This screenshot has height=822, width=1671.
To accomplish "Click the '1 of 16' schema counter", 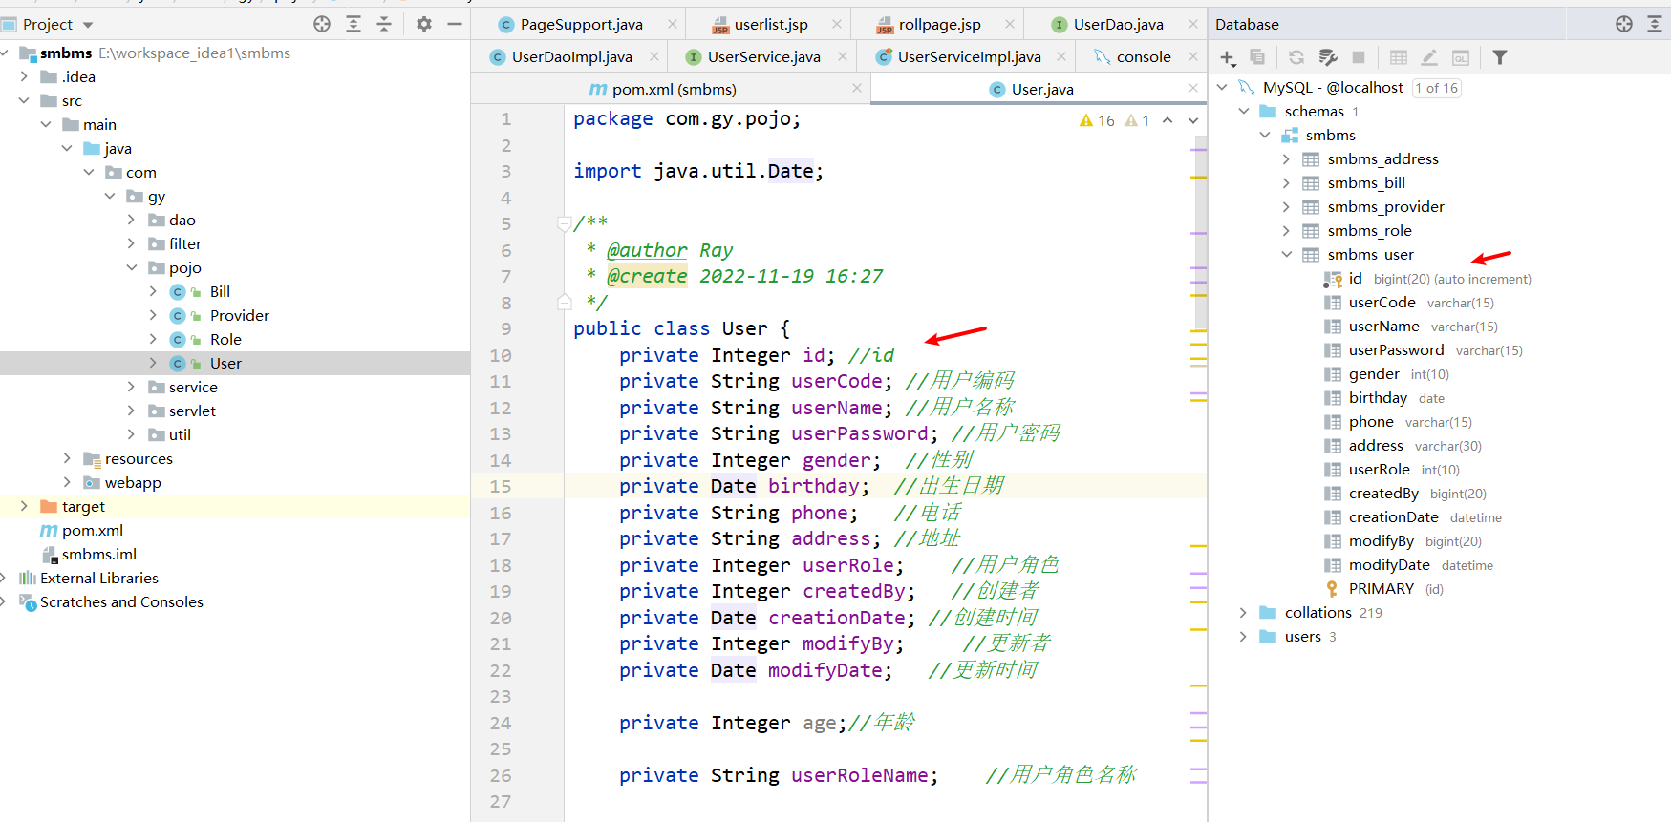I will click(1437, 88).
